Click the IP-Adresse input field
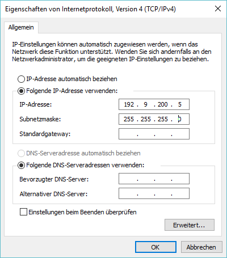This screenshot has height=258, width=227. tap(154, 104)
